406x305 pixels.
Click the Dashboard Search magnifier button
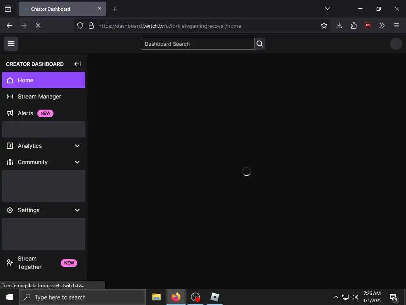click(x=260, y=44)
